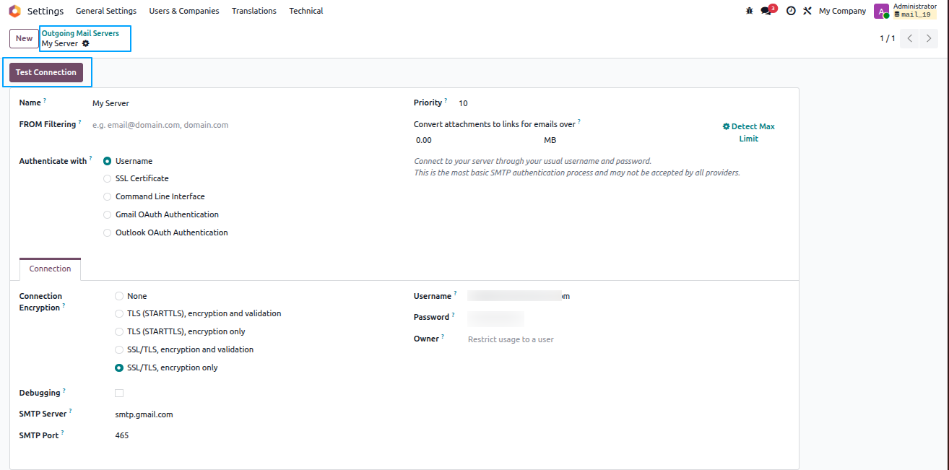Select SSL/TLS, encryption and validation
The width and height of the screenshot is (949, 470).
119,349
